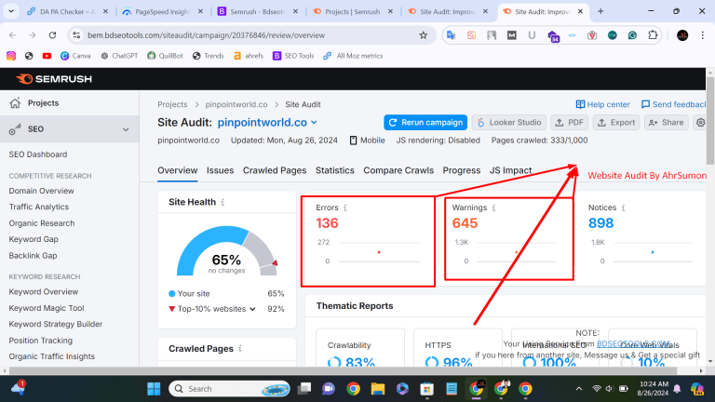Click the info icon beside Site Health
This screenshot has height=402, width=715.
223,202
